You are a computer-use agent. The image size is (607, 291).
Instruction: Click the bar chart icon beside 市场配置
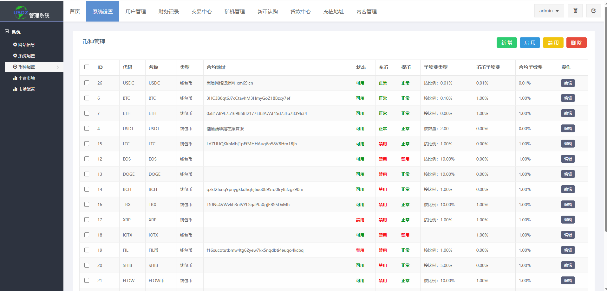point(15,89)
